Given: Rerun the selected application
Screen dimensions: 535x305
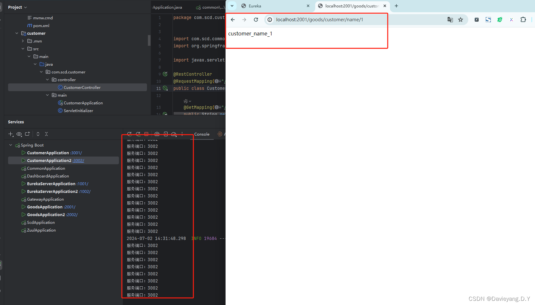Looking at the screenshot, I should pos(129,134).
